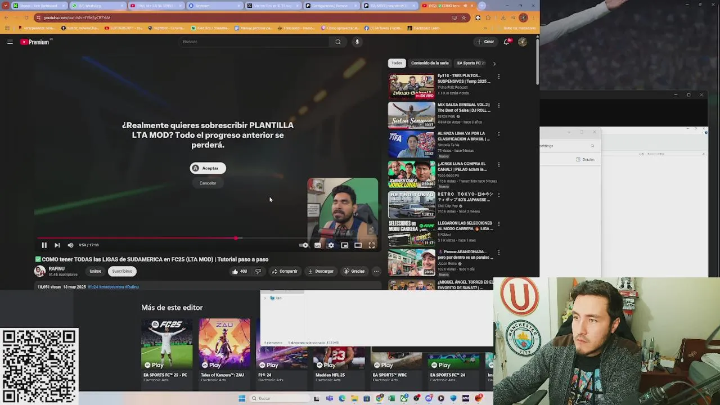This screenshot has height=405, width=720.
Task: Open a new browser tab
Action: pyautogui.click(x=482, y=6)
